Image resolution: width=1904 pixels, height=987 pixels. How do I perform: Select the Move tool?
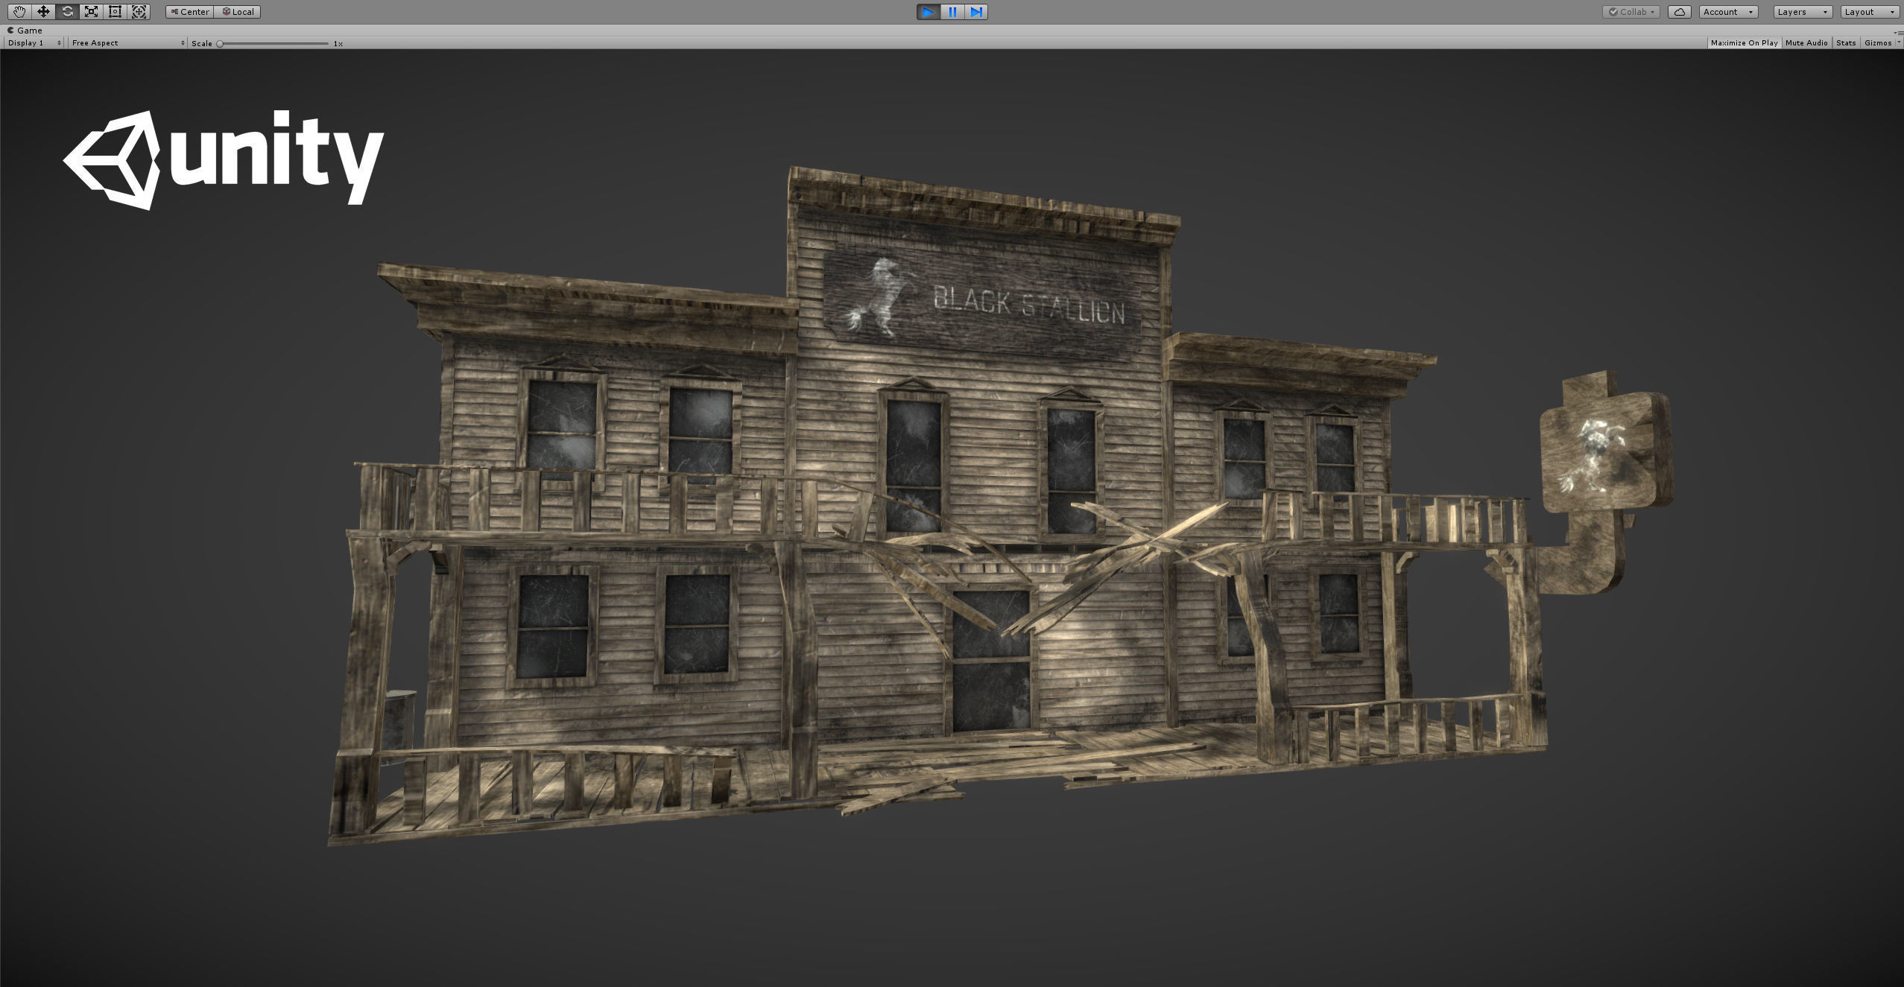click(x=43, y=11)
